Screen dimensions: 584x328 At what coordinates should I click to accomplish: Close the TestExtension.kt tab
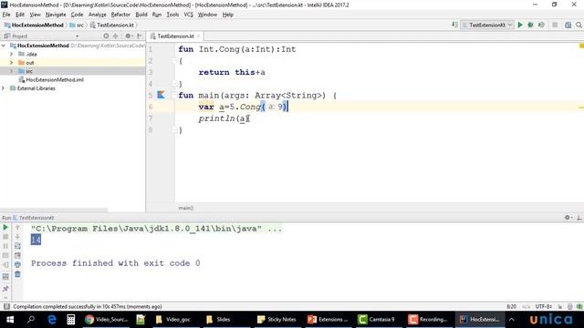(199, 36)
